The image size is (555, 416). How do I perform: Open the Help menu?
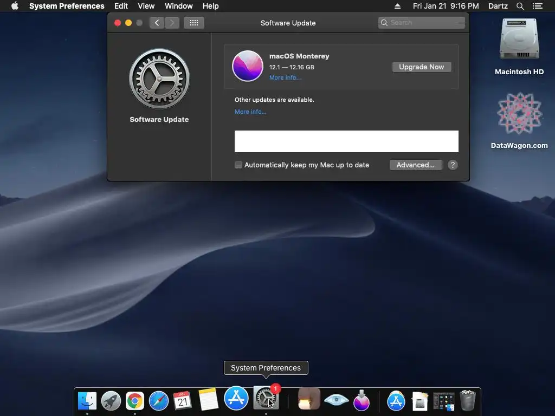[210, 6]
